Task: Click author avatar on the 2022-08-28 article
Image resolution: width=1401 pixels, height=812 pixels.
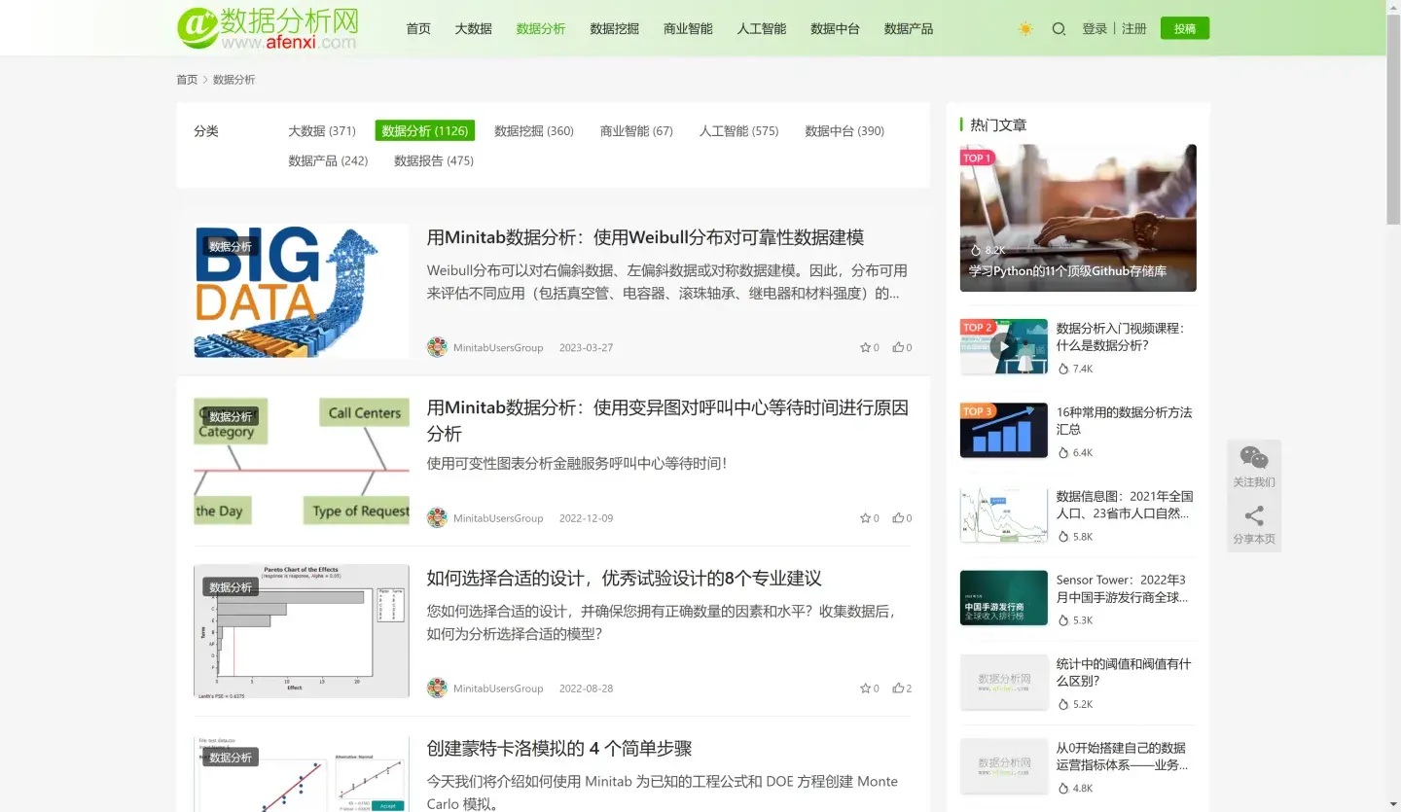Action: pyautogui.click(x=437, y=688)
